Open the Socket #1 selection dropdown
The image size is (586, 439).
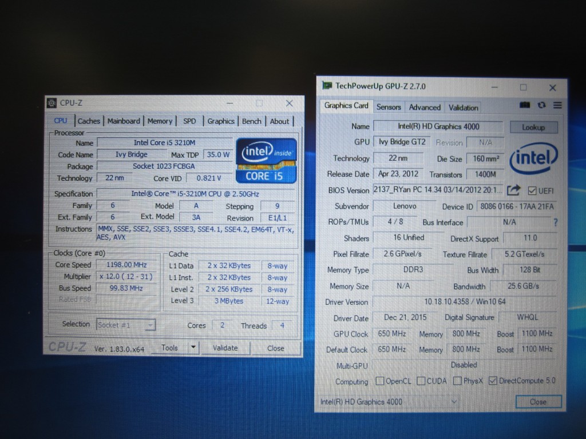point(125,325)
